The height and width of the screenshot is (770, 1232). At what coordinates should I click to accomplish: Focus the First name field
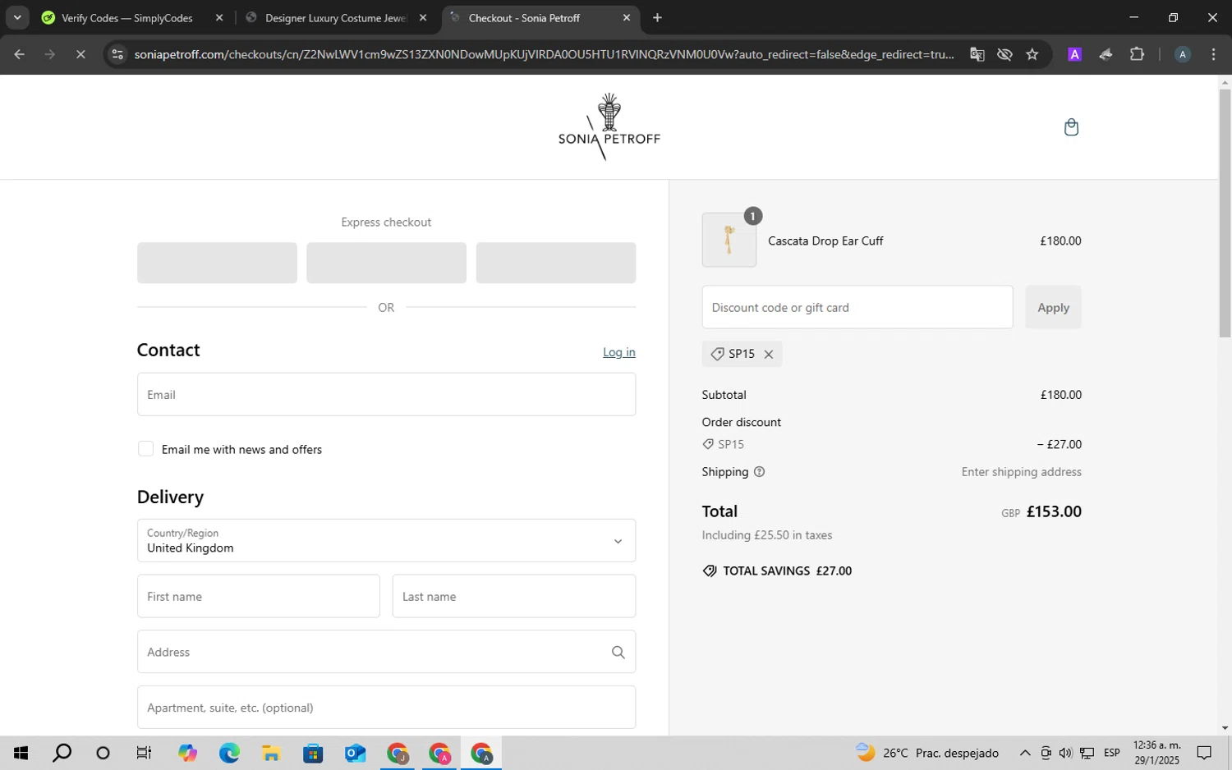tap(258, 597)
